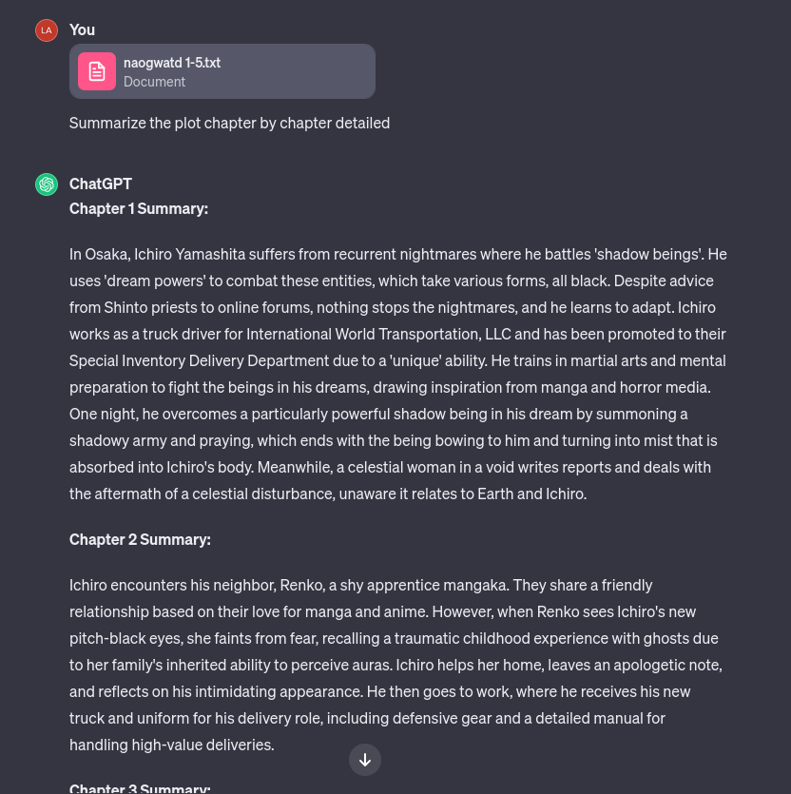The image size is (791, 794).
Task: Click the LA user avatar
Action: (x=47, y=30)
